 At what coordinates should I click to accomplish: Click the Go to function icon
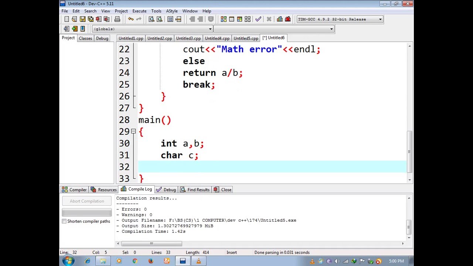coord(170,19)
